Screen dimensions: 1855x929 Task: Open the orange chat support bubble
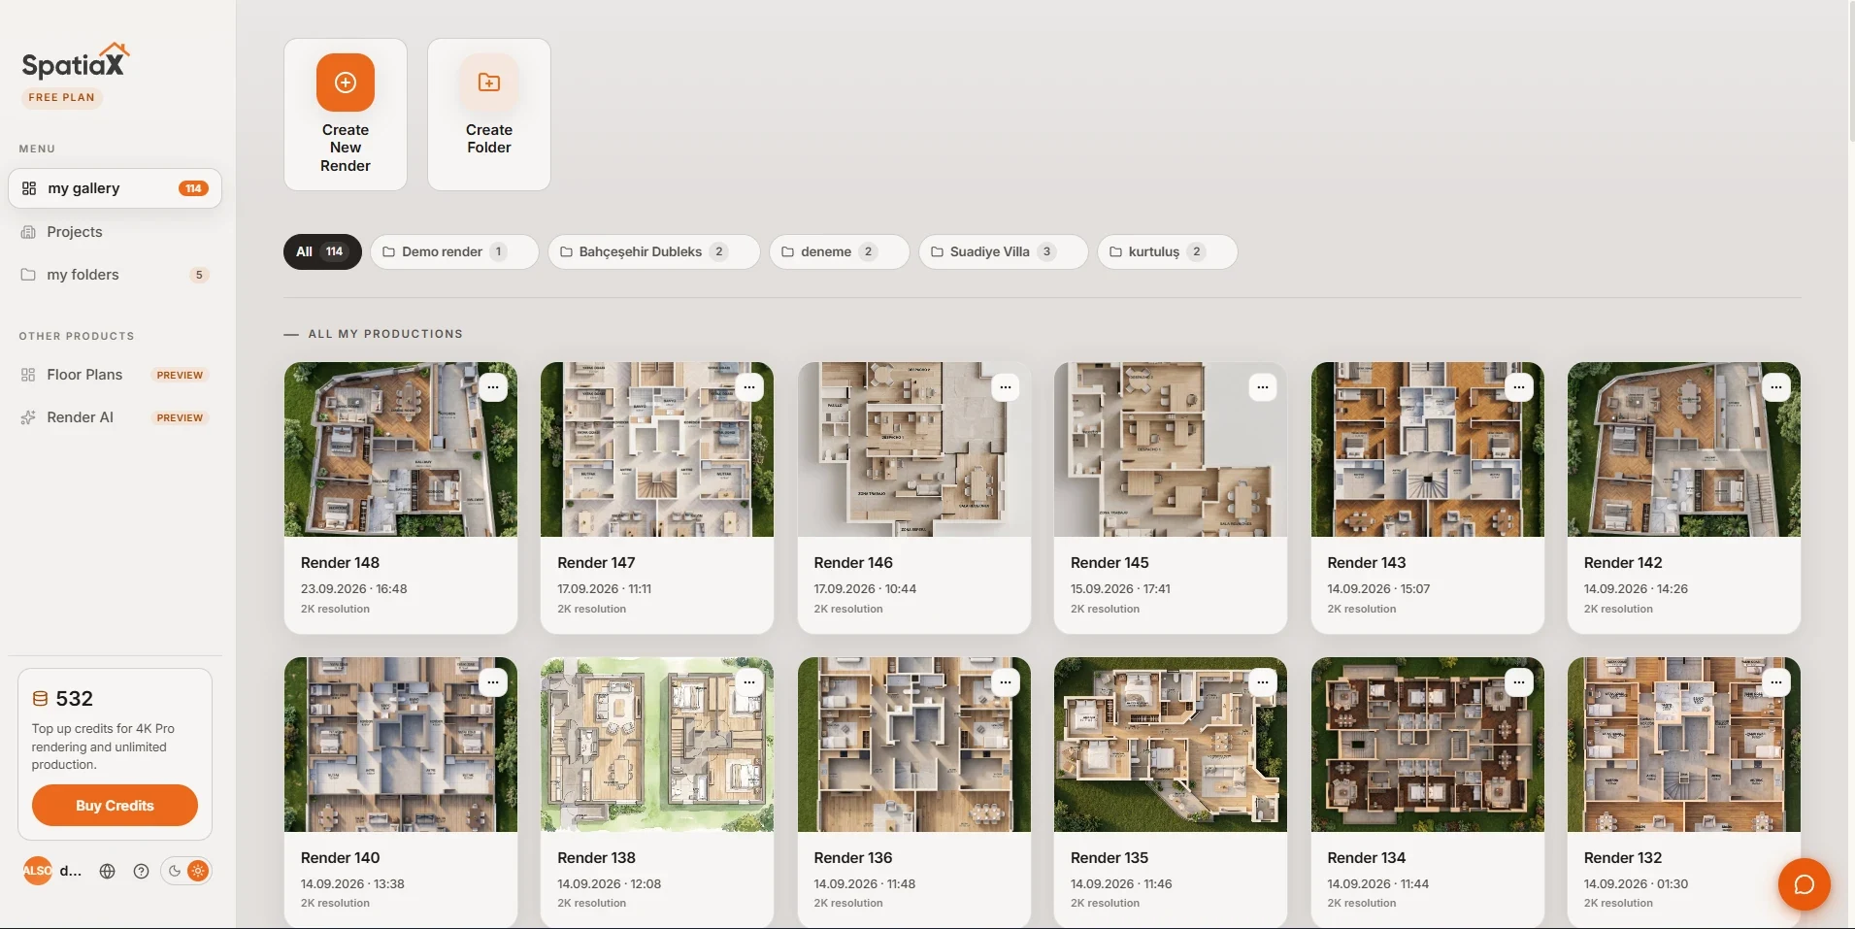point(1804,884)
